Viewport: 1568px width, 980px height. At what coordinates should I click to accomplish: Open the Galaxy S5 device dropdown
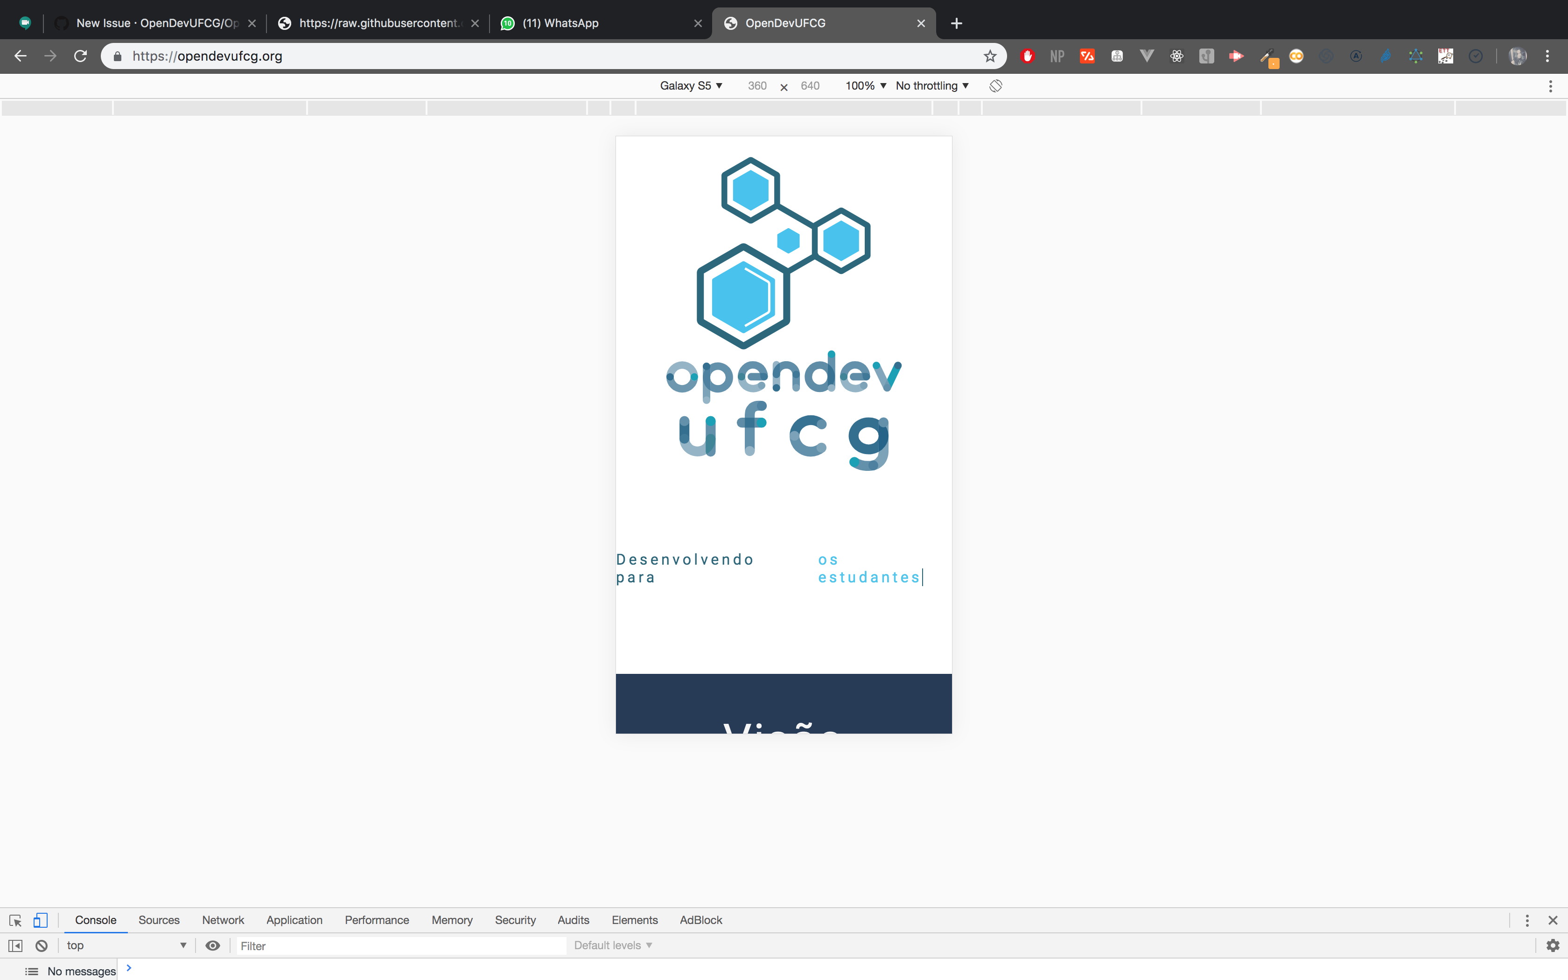coord(691,85)
